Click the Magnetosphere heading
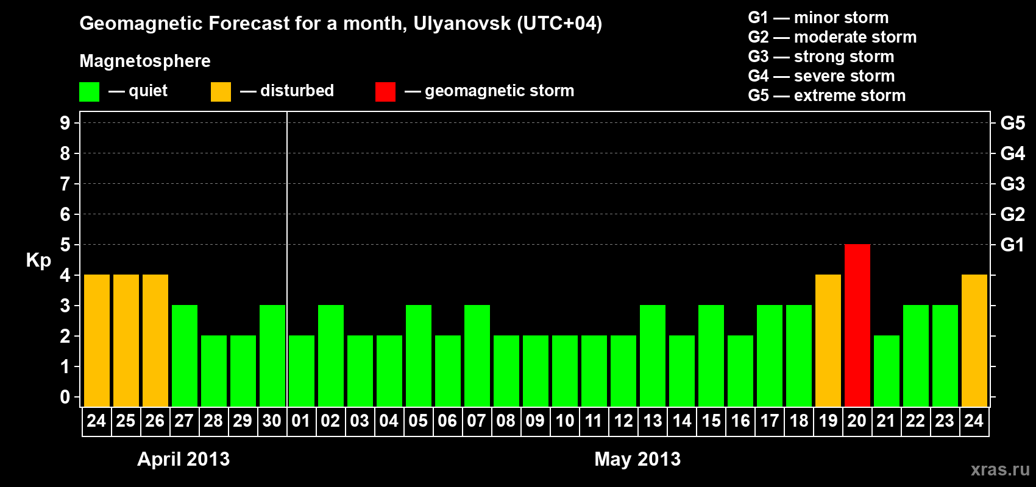The image size is (1036, 487). (x=145, y=61)
